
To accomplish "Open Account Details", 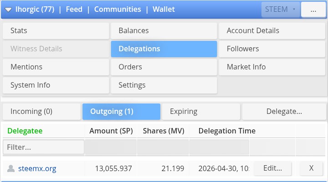I will [x=272, y=31].
